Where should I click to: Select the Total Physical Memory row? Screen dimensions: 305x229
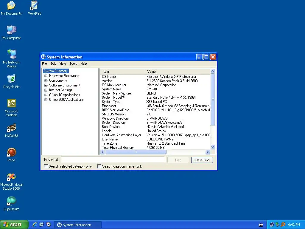155,148
